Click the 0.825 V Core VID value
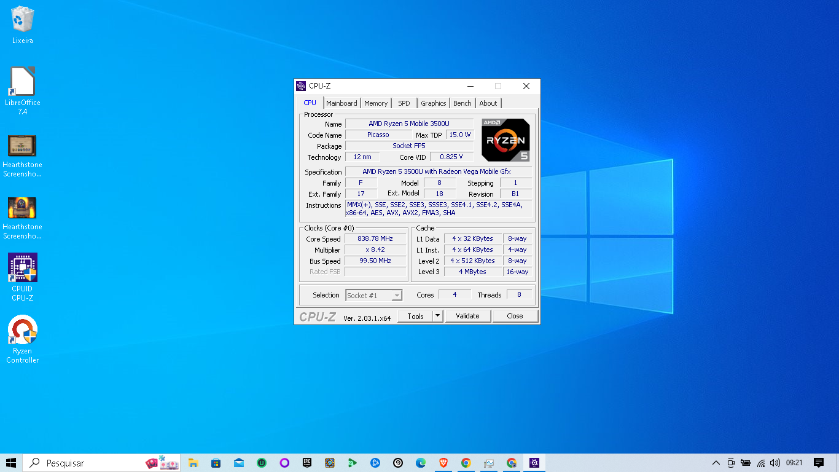 (x=451, y=157)
